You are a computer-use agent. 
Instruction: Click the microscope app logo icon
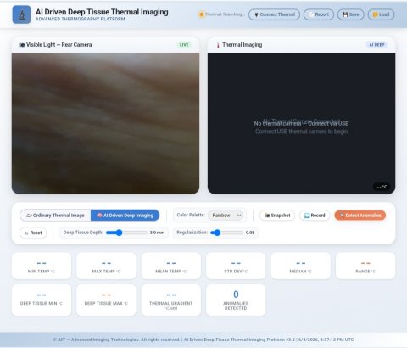coord(21,14)
